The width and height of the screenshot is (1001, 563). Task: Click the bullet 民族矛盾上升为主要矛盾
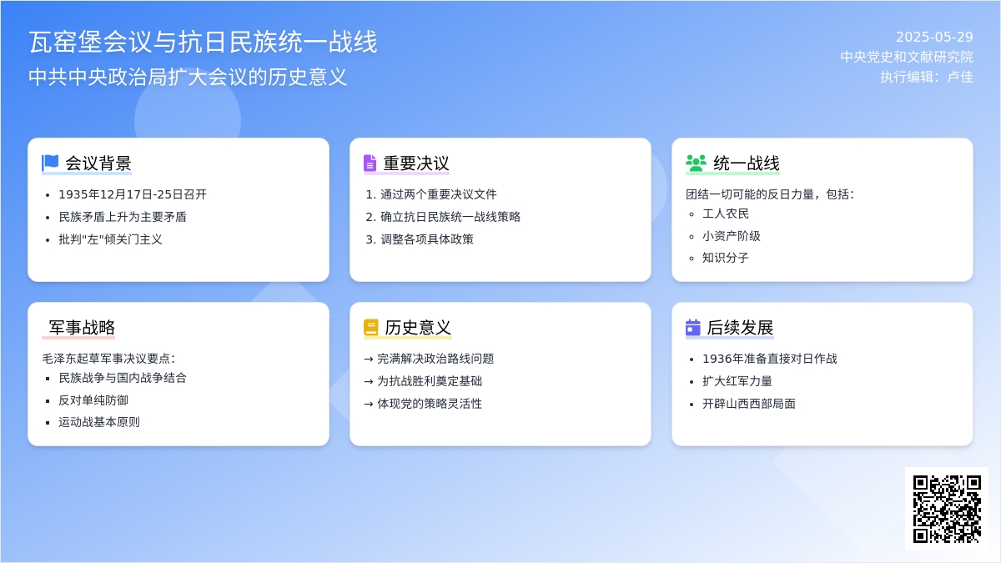[x=123, y=217]
